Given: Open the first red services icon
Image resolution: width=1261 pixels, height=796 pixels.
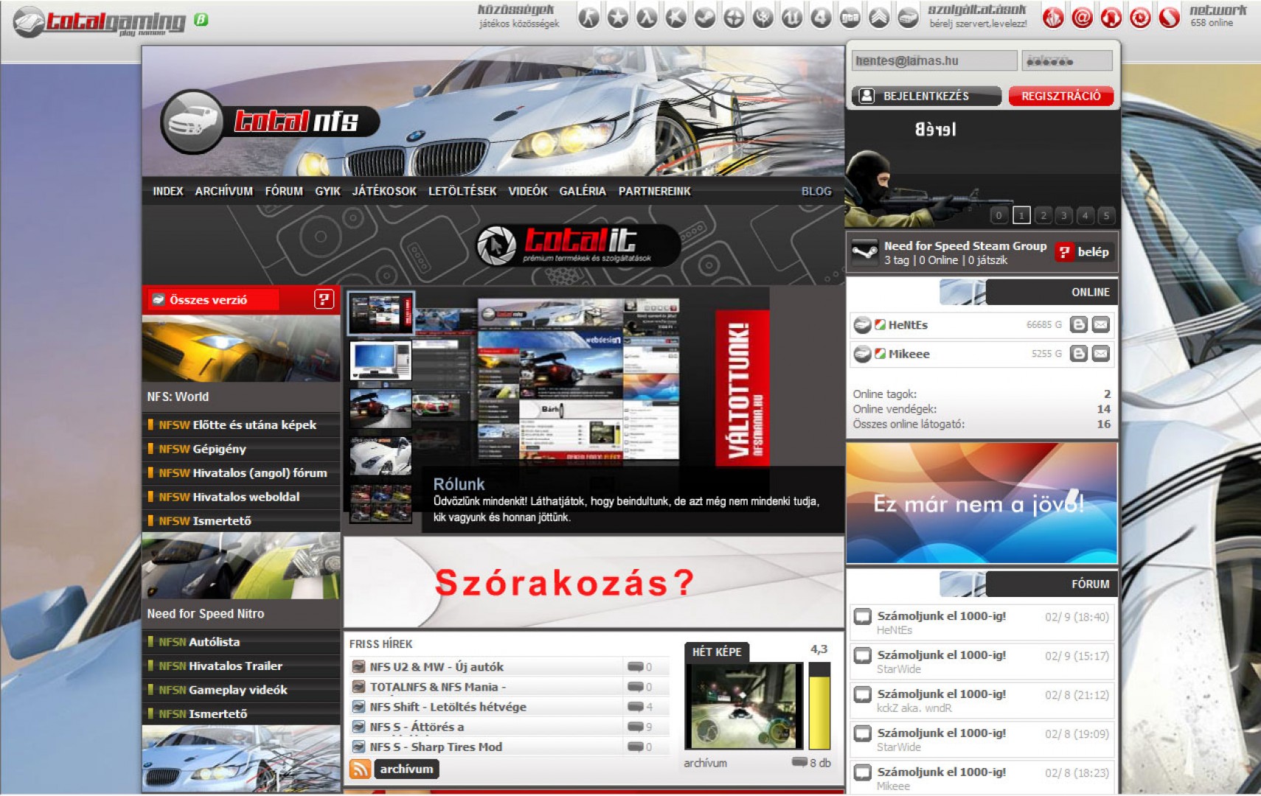Looking at the screenshot, I should 1053,17.
